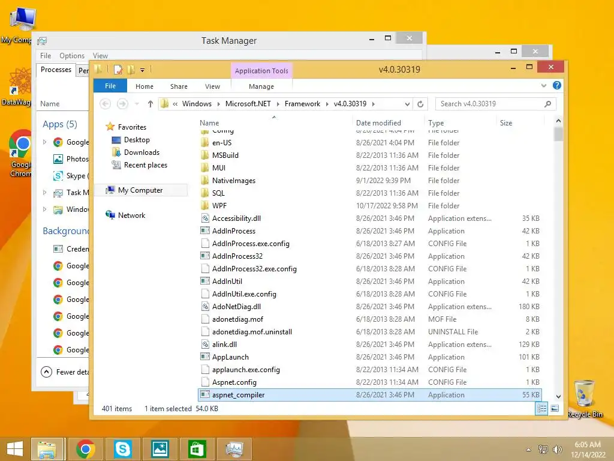Open the Customize Quick Access Toolbar dropdown

coord(142,70)
